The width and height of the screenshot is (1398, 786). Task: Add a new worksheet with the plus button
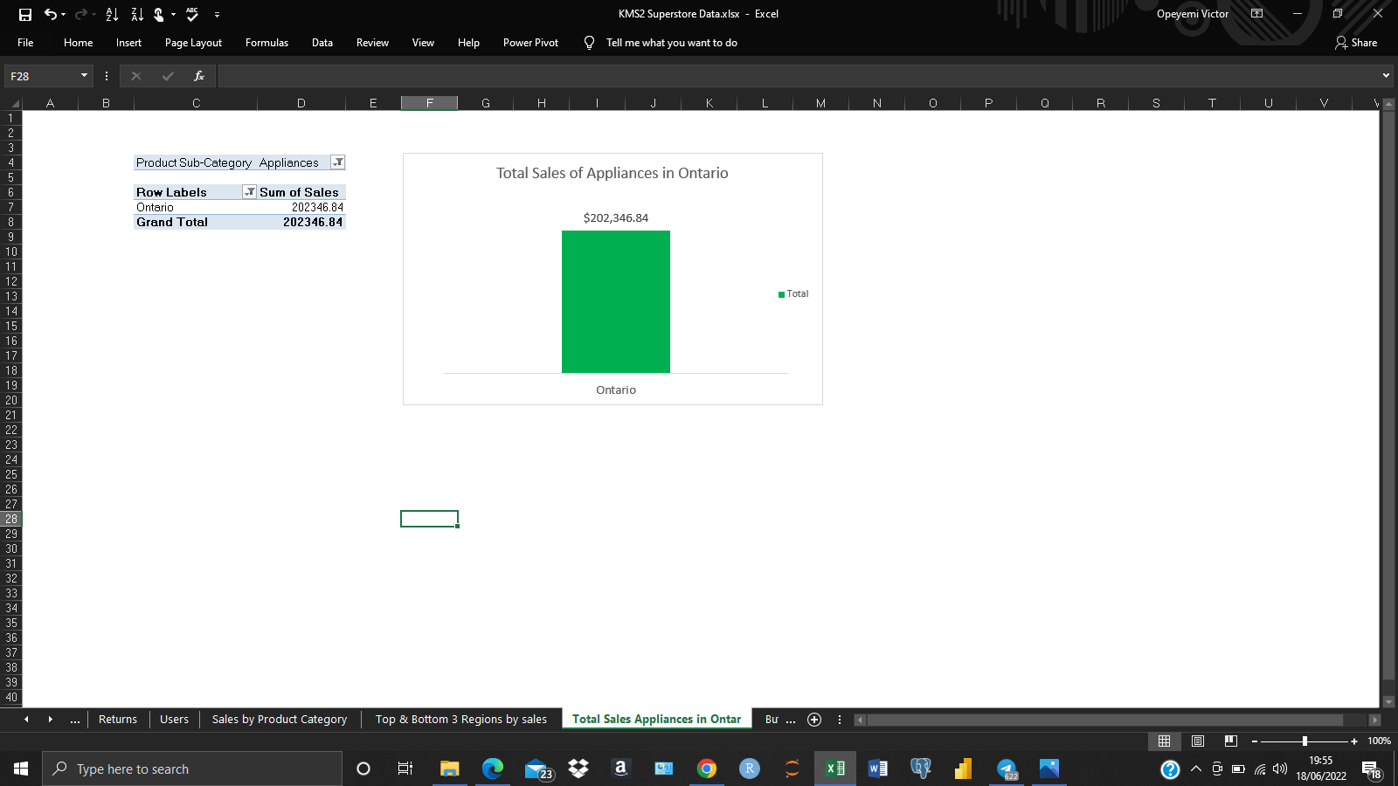pyautogui.click(x=814, y=720)
